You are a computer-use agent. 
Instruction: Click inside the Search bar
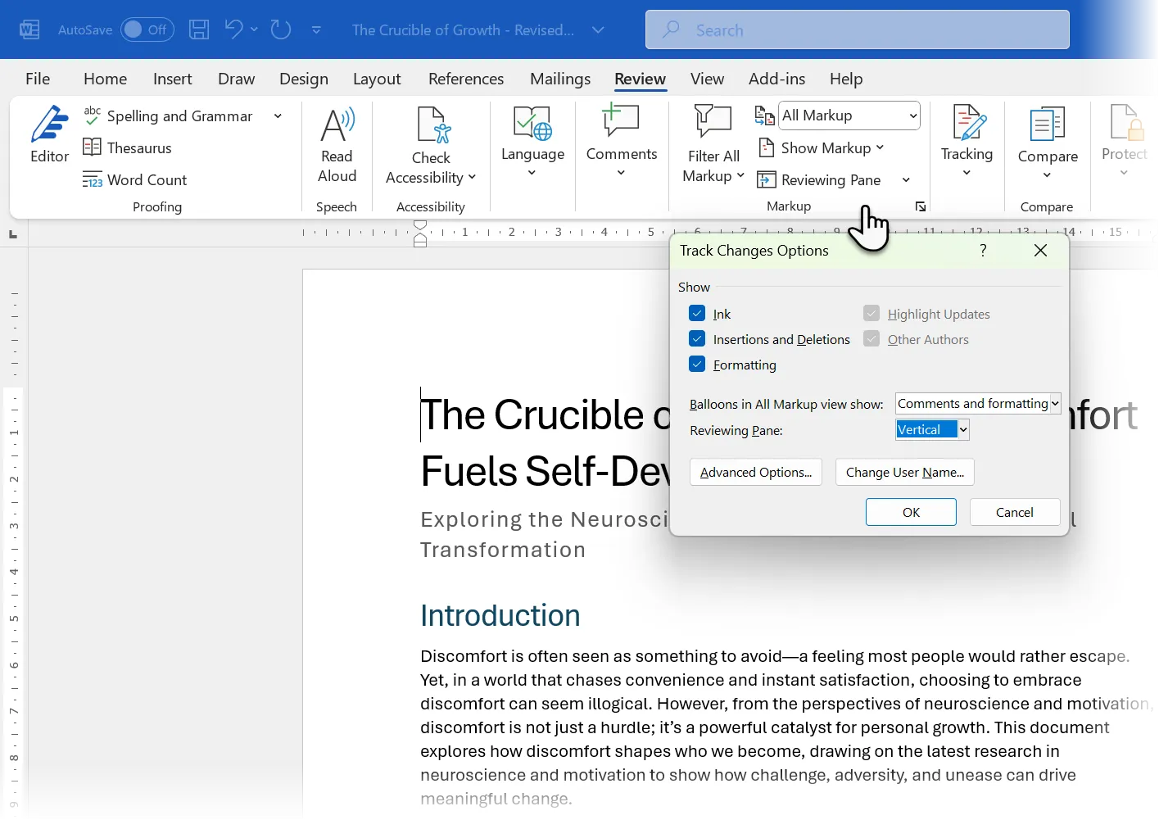point(857,29)
